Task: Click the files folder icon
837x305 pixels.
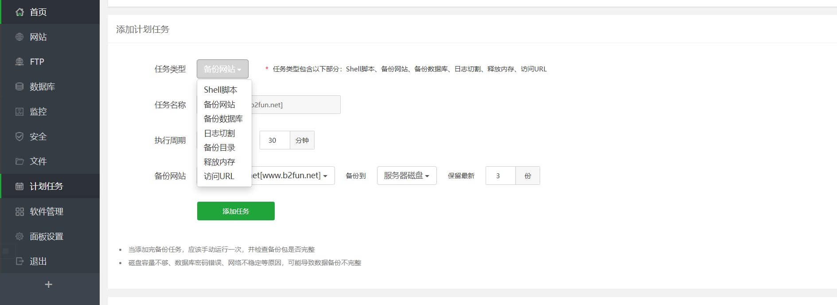Action: pos(19,161)
